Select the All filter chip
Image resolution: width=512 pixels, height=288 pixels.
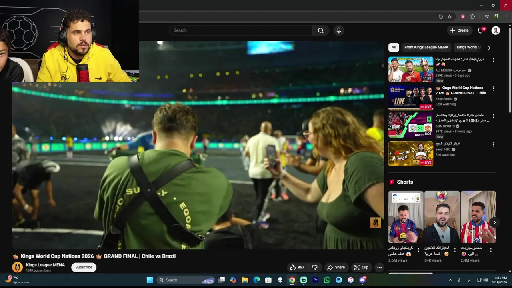394,47
